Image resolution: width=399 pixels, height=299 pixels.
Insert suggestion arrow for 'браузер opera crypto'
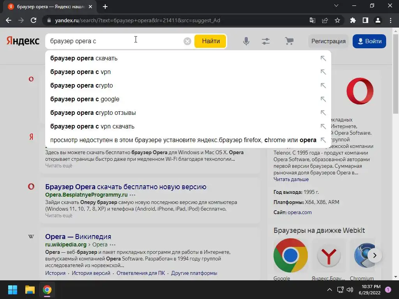click(323, 85)
